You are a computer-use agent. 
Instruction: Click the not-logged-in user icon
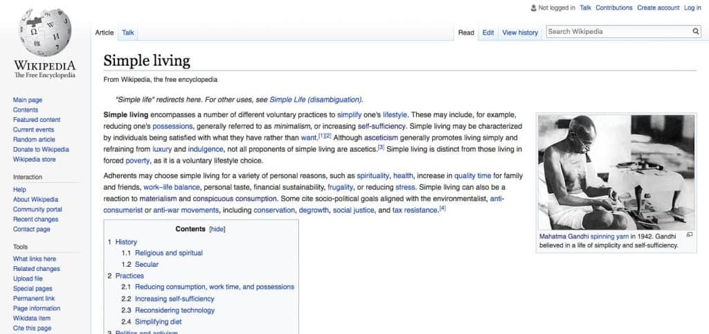tap(534, 8)
